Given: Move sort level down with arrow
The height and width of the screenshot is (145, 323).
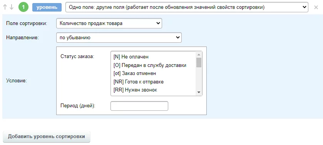Looking at the screenshot, I should [12, 7].
